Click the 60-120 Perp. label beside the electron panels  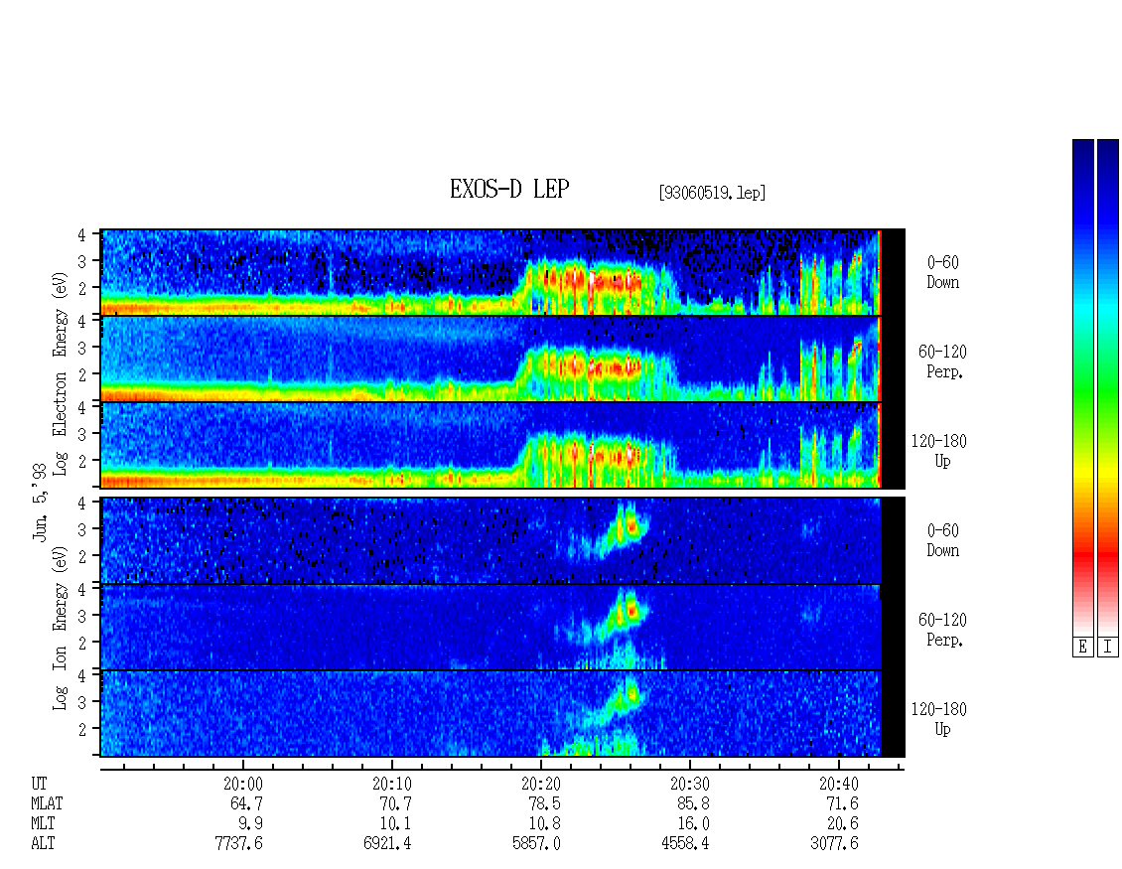pyautogui.click(x=943, y=362)
